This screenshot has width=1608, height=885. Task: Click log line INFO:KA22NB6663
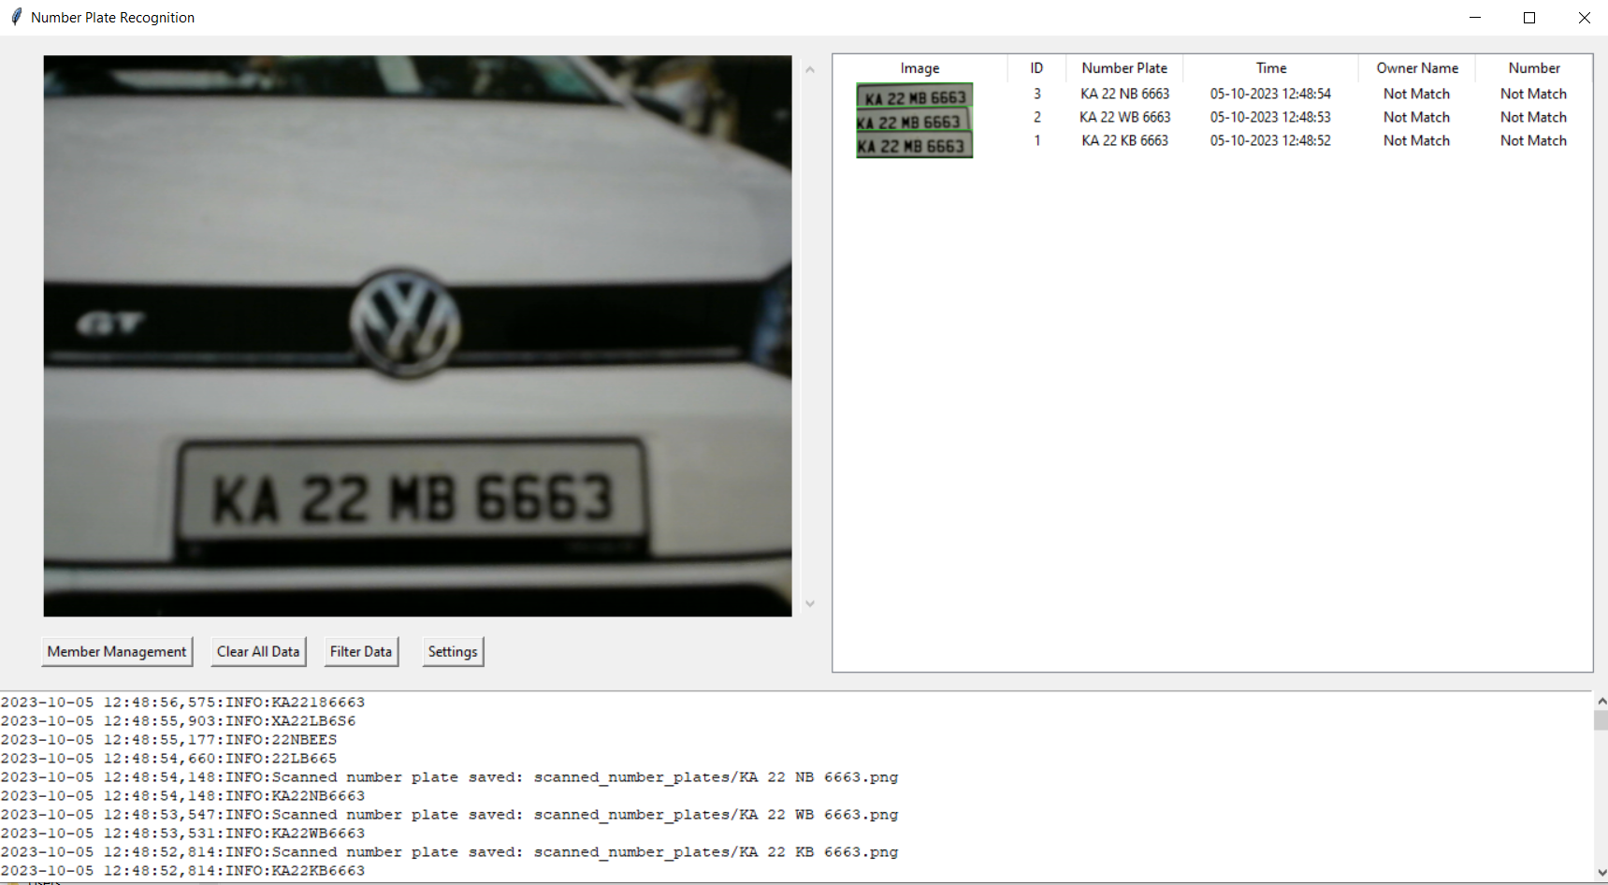coord(182,795)
